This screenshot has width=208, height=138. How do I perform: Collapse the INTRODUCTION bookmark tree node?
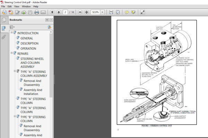tap(12, 32)
